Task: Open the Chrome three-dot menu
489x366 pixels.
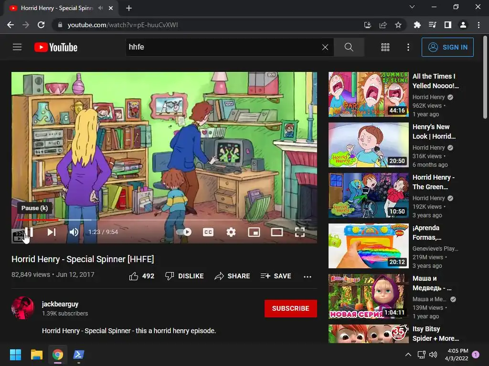Action: [478, 25]
